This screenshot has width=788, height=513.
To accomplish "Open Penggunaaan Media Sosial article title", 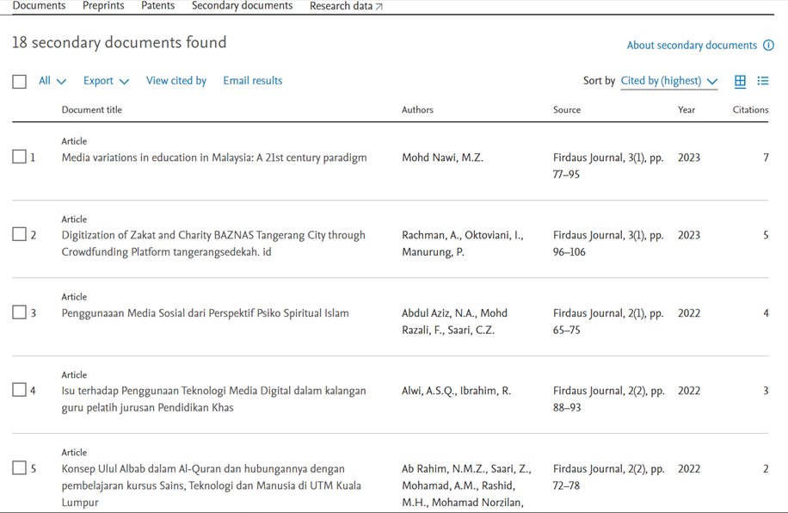I will click(205, 313).
